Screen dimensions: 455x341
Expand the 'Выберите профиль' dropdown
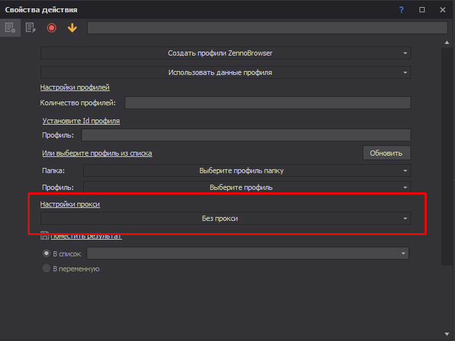coord(247,187)
